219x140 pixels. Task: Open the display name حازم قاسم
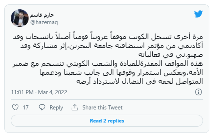click(x=42, y=15)
